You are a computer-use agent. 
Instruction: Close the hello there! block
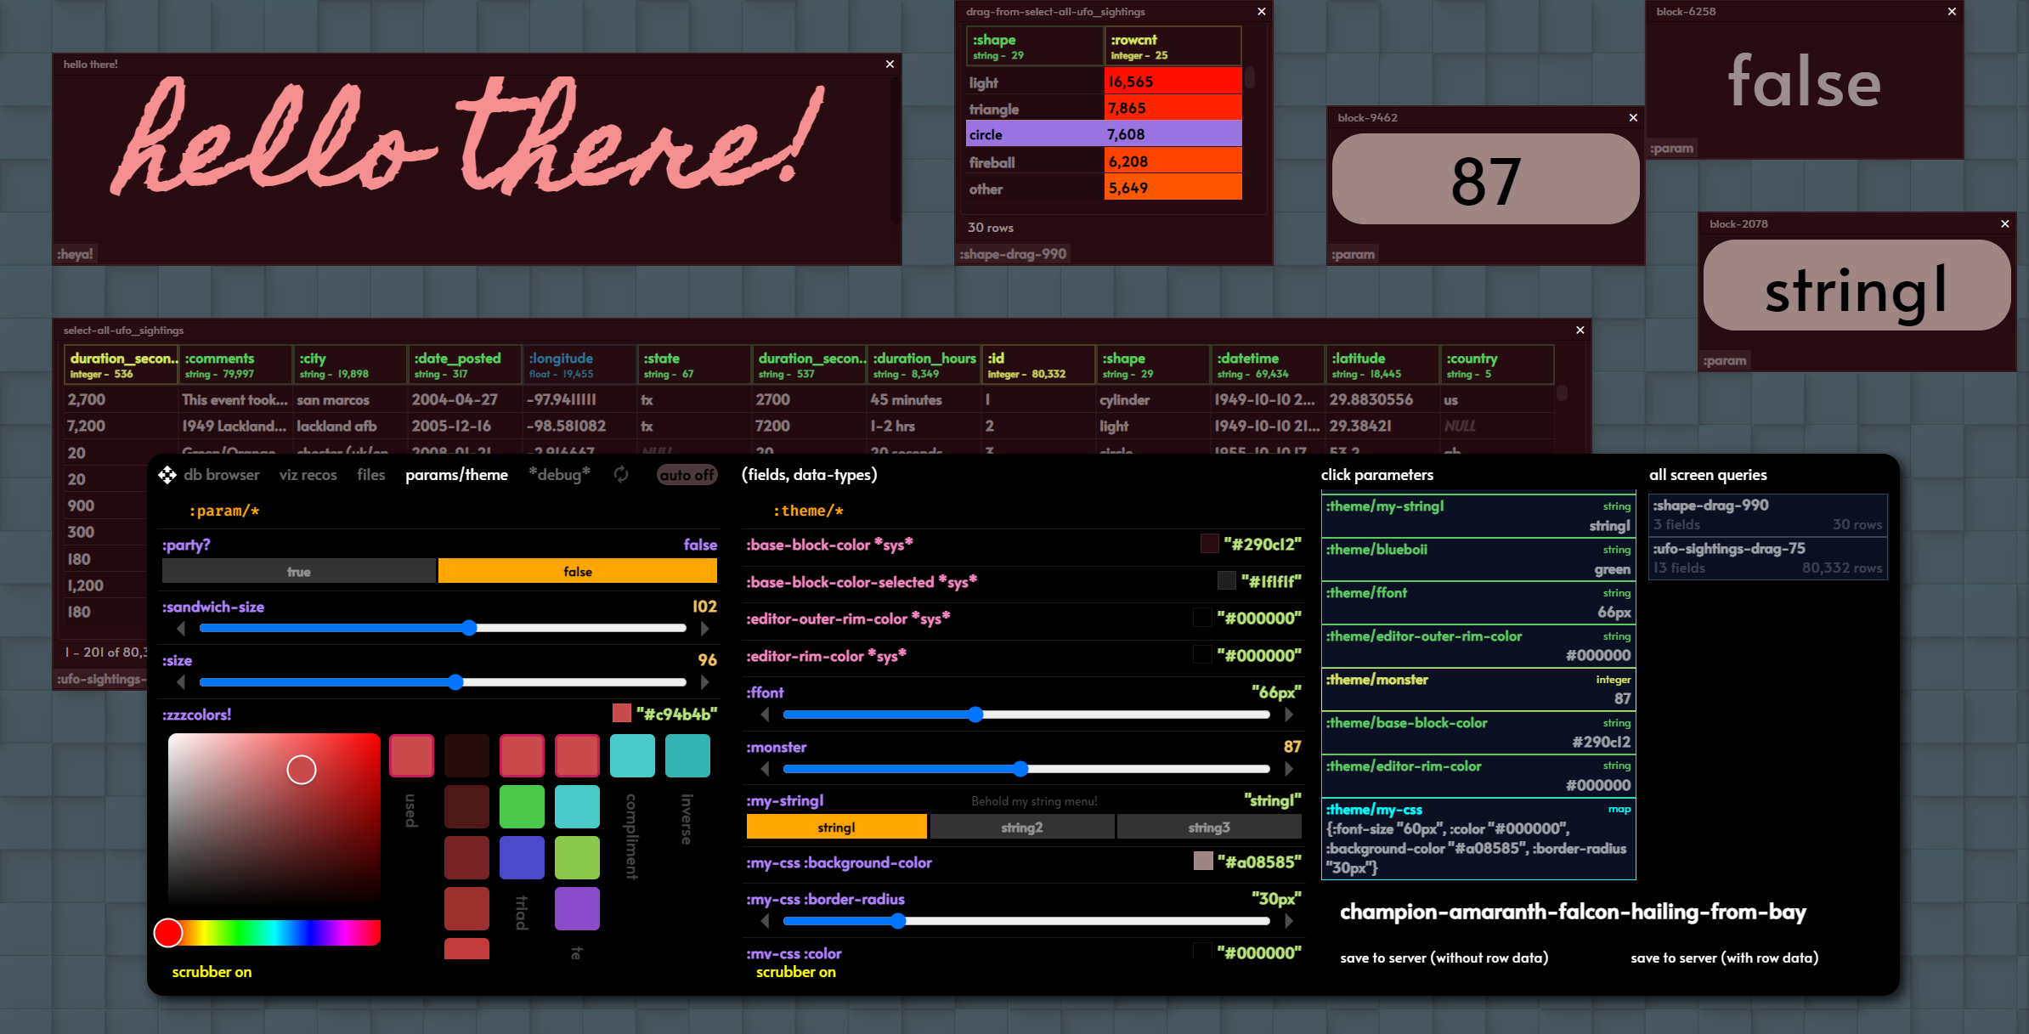point(890,65)
